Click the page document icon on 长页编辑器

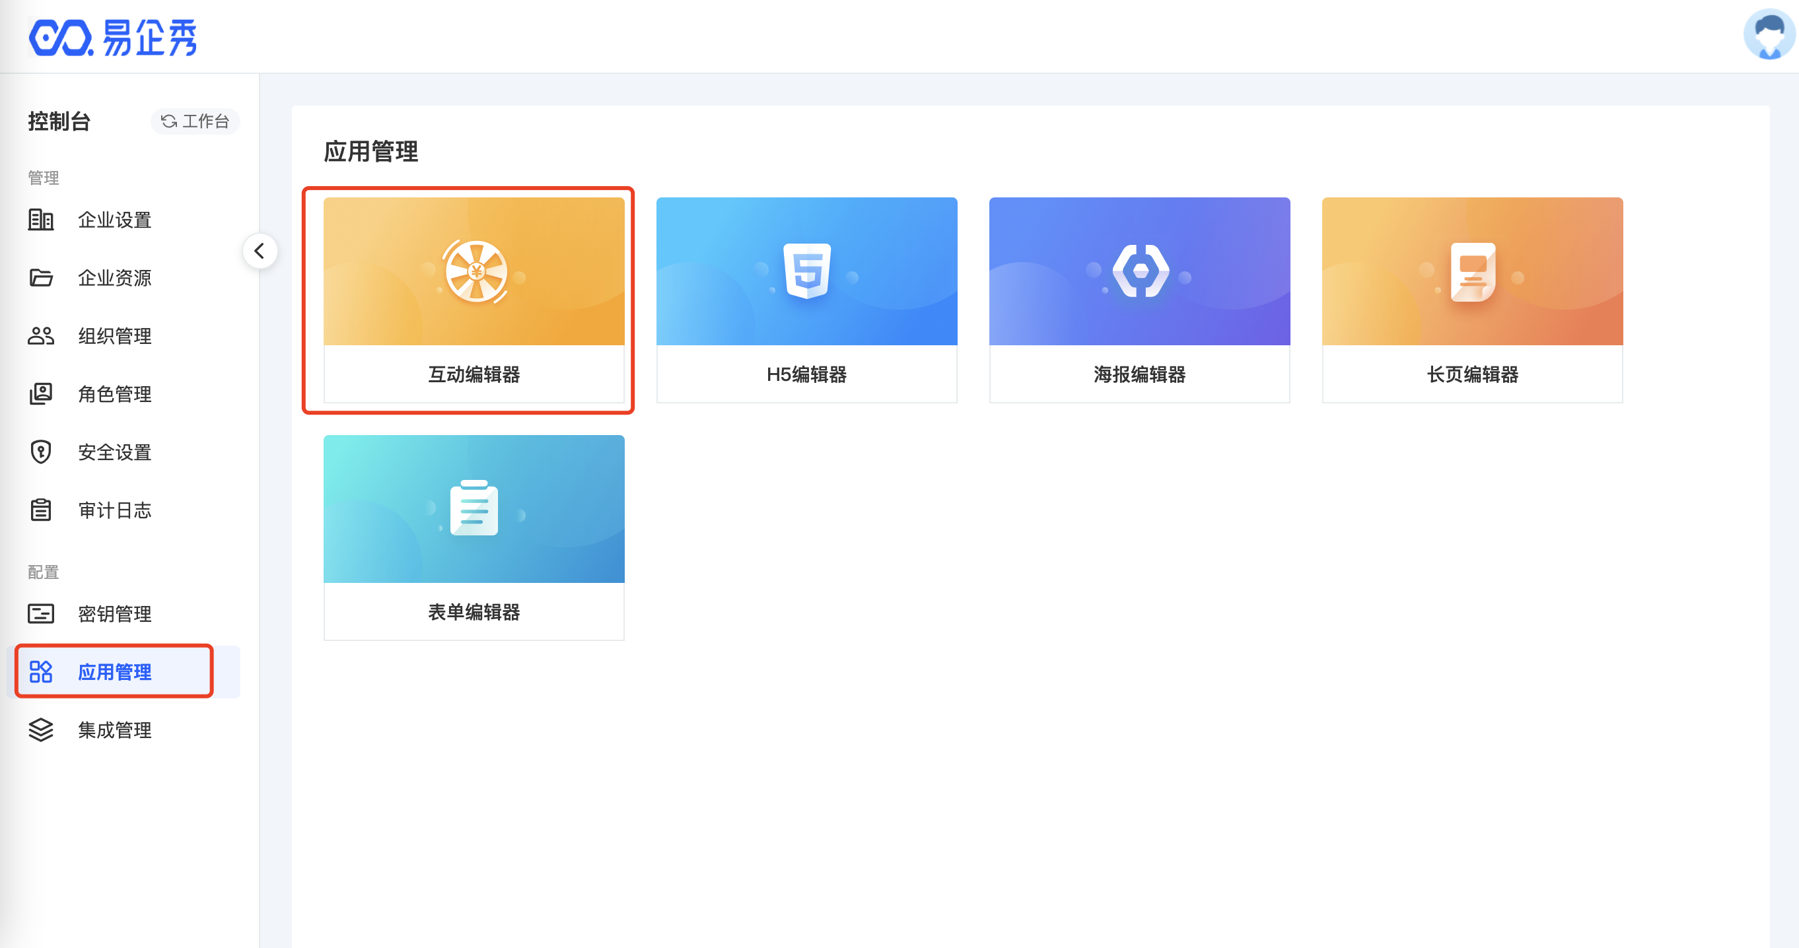[1473, 271]
